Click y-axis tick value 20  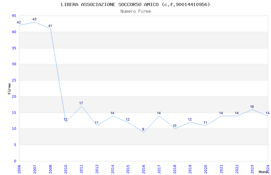tap(14, 96)
